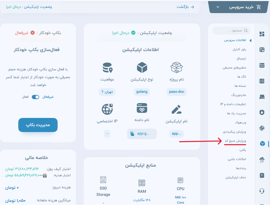The height and width of the screenshot is (205, 270).
Task: Click the cloud transfer icon in sidebar
Action: coord(262,159)
